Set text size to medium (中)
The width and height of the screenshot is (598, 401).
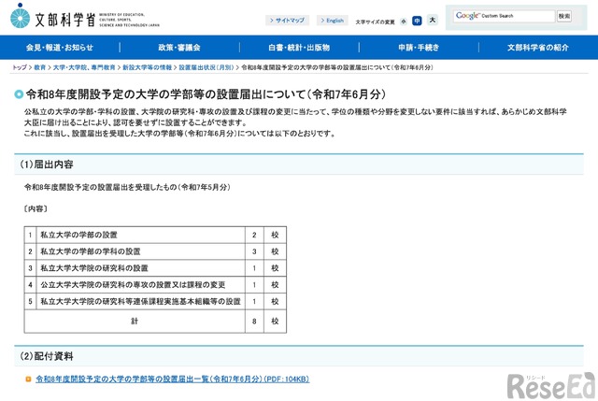(417, 21)
